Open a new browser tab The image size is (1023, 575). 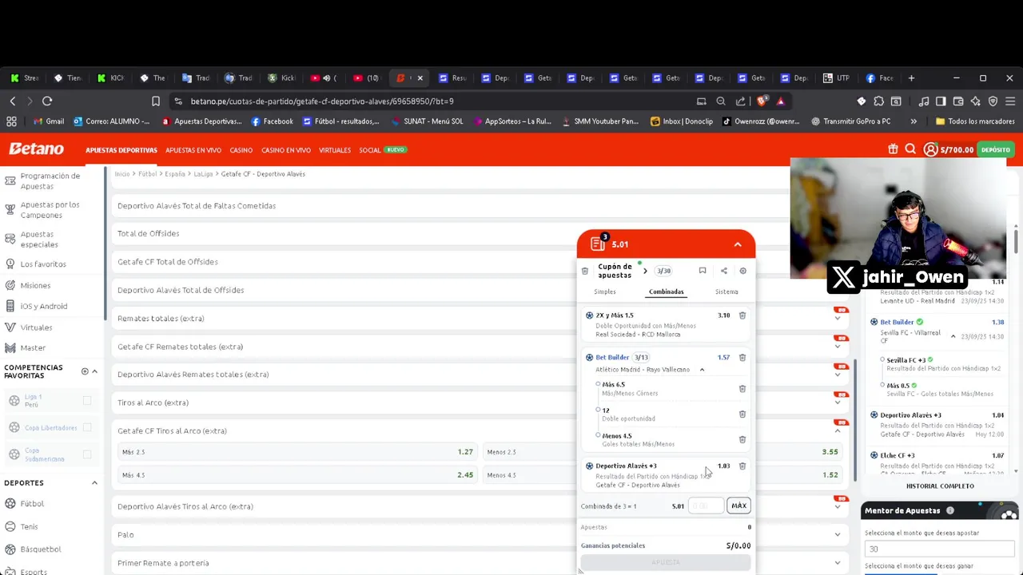pos(911,78)
